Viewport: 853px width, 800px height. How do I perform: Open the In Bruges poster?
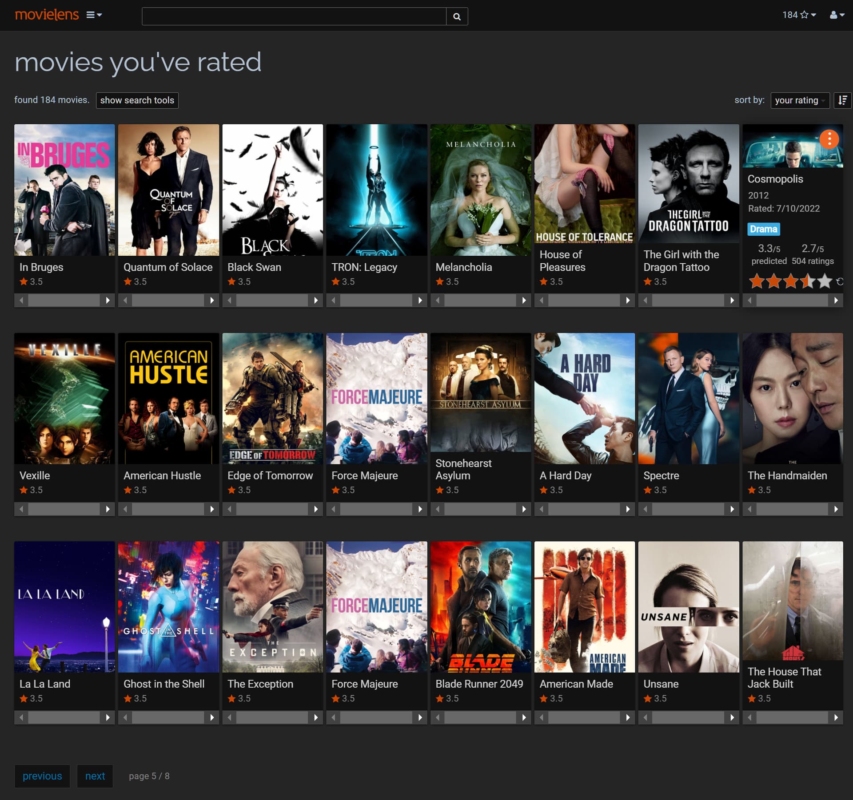[x=64, y=190]
